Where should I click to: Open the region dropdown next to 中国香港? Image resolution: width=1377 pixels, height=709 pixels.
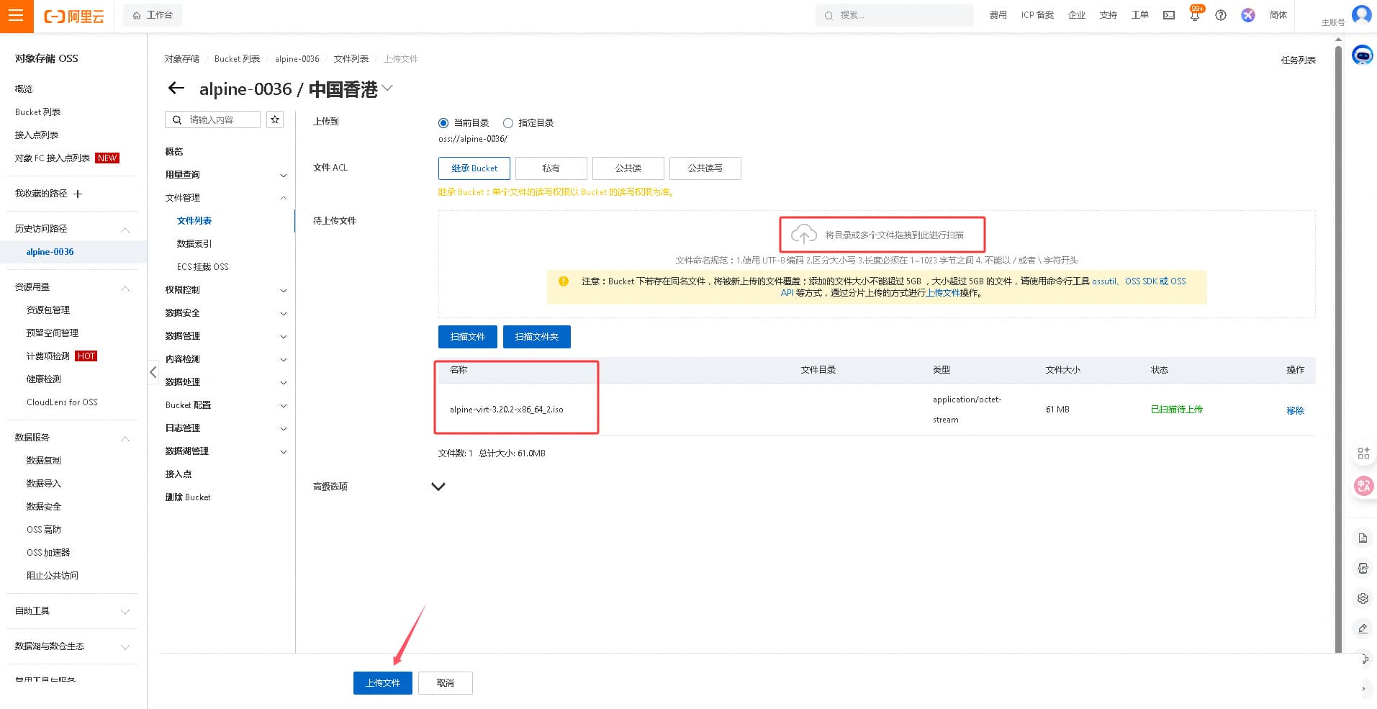point(388,89)
